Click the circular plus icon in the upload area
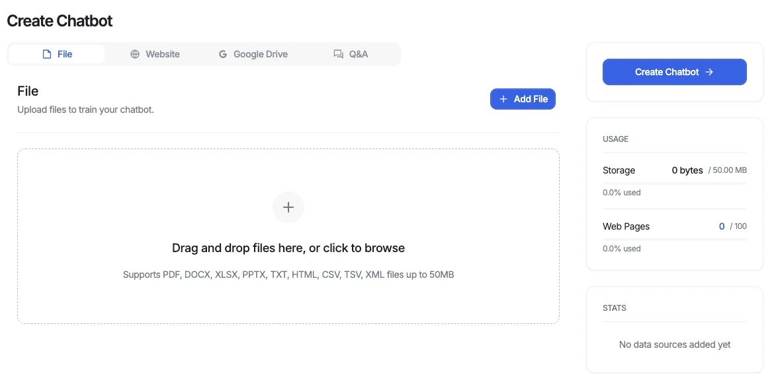The height and width of the screenshot is (392, 774). (x=288, y=207)
